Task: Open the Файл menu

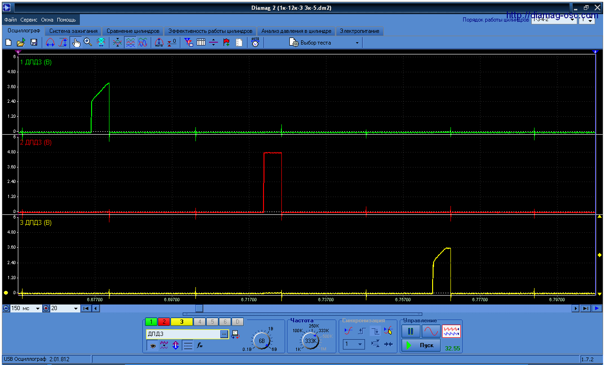Action: pos(11,20)
